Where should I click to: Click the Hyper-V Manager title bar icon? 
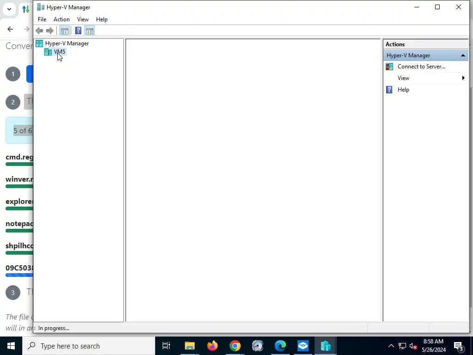(x=41, y=7)
